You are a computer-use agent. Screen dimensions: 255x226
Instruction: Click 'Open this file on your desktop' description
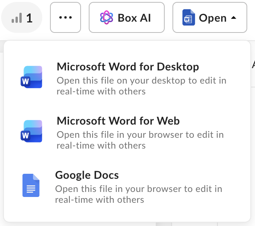141,86
